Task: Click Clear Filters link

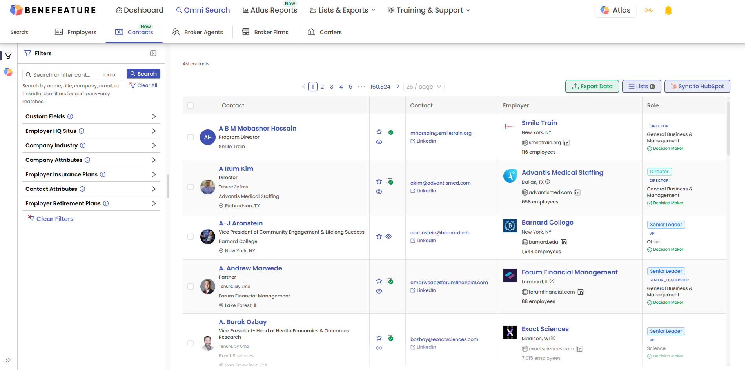Action: tap(51, 219)
